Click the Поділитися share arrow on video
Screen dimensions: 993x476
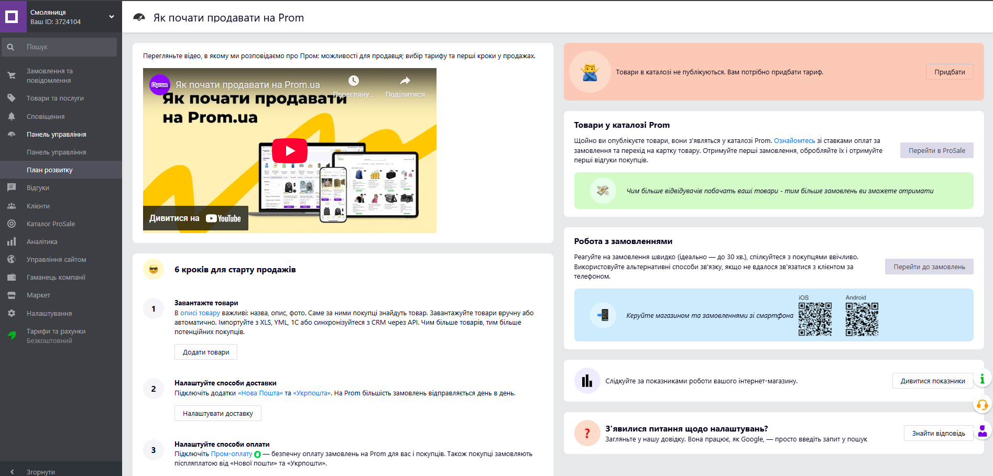405,81
